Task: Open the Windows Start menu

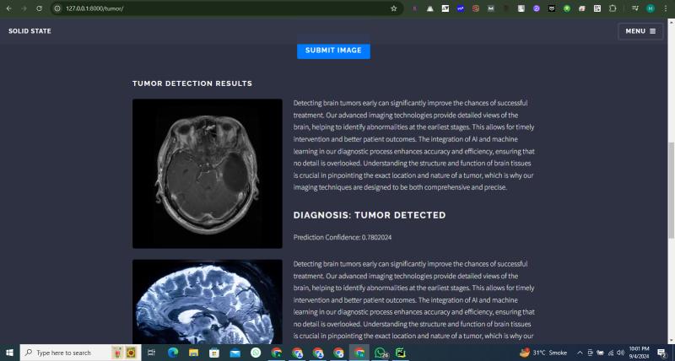Action: (x=9, y=353)
